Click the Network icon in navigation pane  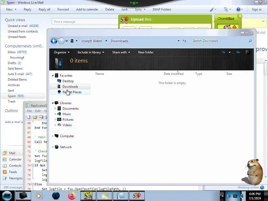click(x=57, y=147)
